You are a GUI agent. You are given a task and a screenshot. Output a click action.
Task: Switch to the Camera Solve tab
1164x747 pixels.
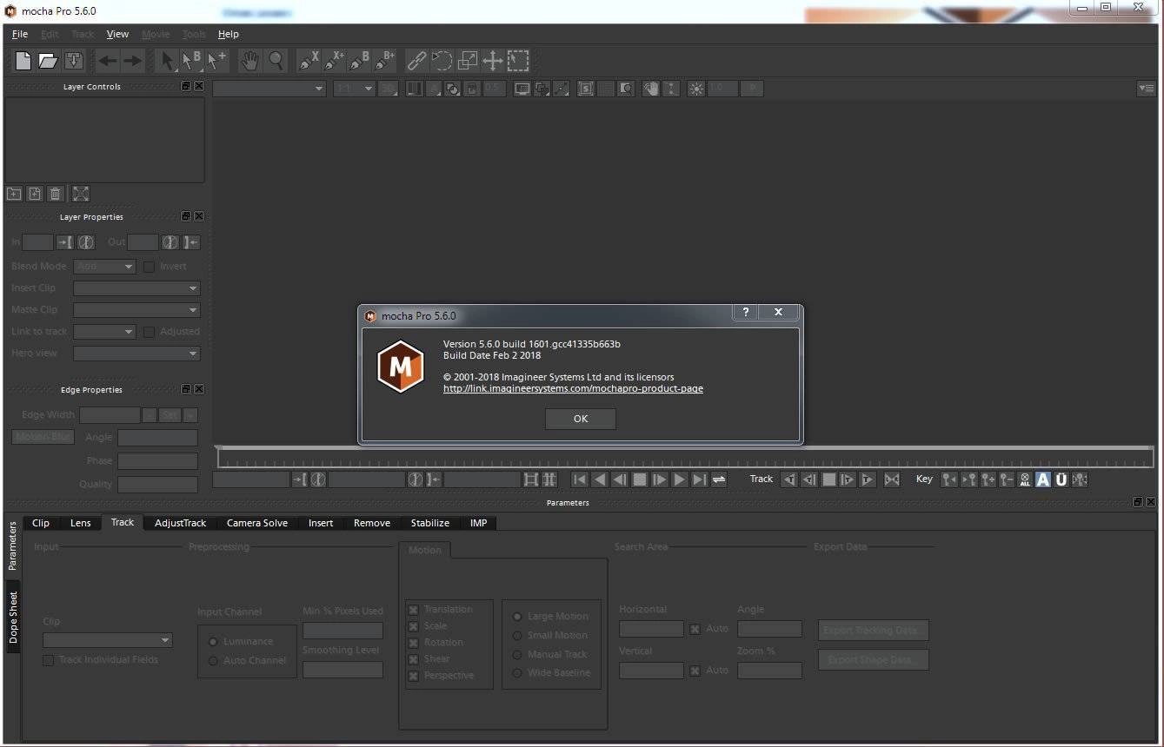(x=257, y=523)
